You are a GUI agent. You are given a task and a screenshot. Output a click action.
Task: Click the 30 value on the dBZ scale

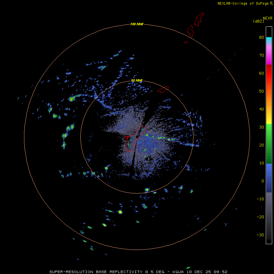[x=262, y=127]
